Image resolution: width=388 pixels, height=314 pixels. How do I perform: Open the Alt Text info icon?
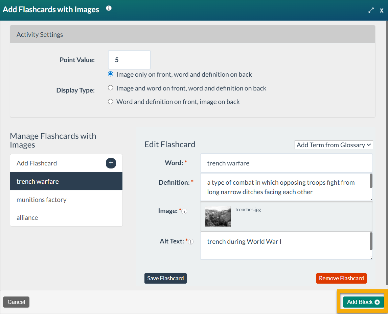click(191, 242)
